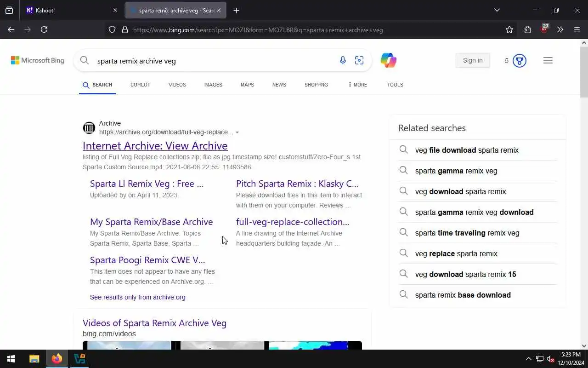This screenshot has width=588, height=368.
Task: Close the sparta remix archive veg tab
Action: 219,10
